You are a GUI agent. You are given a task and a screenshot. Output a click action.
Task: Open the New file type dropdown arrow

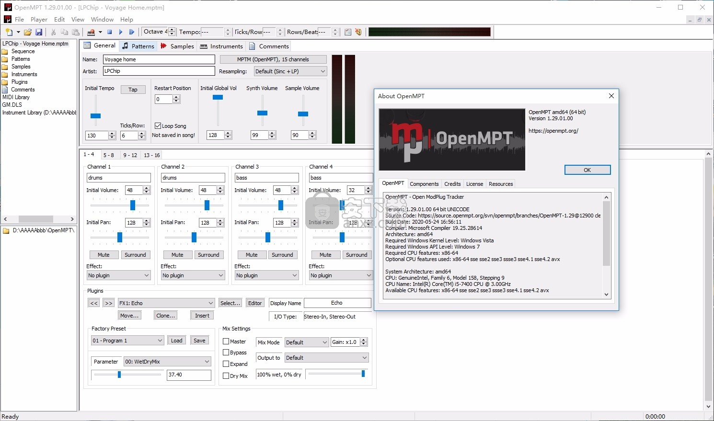point(18,32)
